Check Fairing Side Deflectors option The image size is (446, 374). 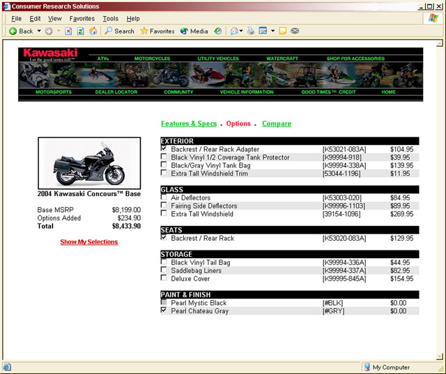(x=164, y=205)
